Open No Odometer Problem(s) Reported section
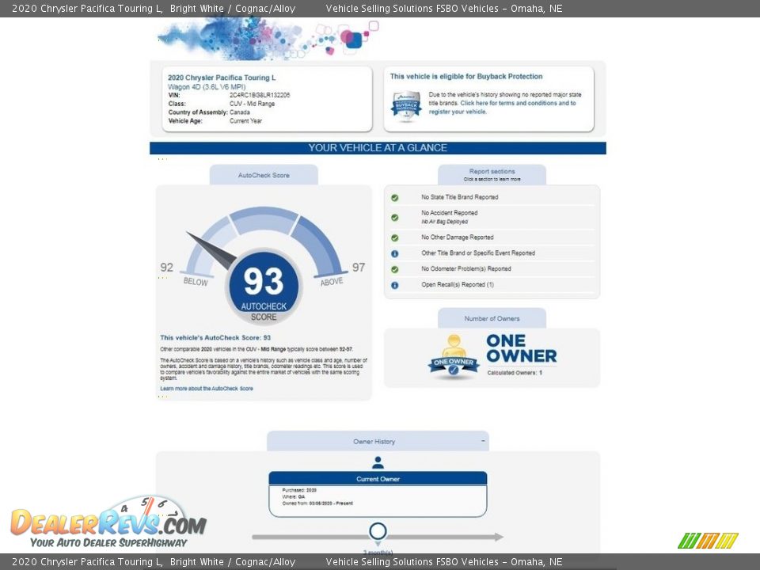760x570 pixels. (x=466, y=269)
